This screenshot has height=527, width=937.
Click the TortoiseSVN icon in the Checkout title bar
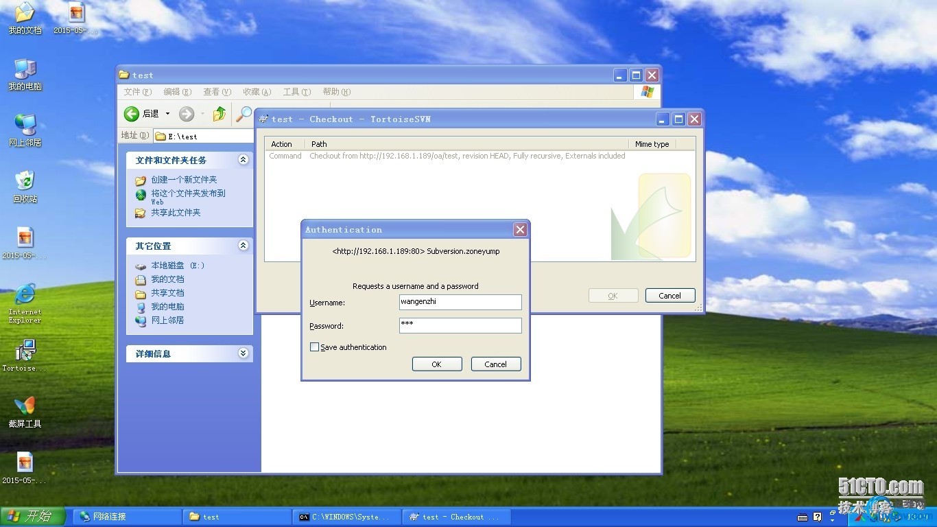(263, 119)
